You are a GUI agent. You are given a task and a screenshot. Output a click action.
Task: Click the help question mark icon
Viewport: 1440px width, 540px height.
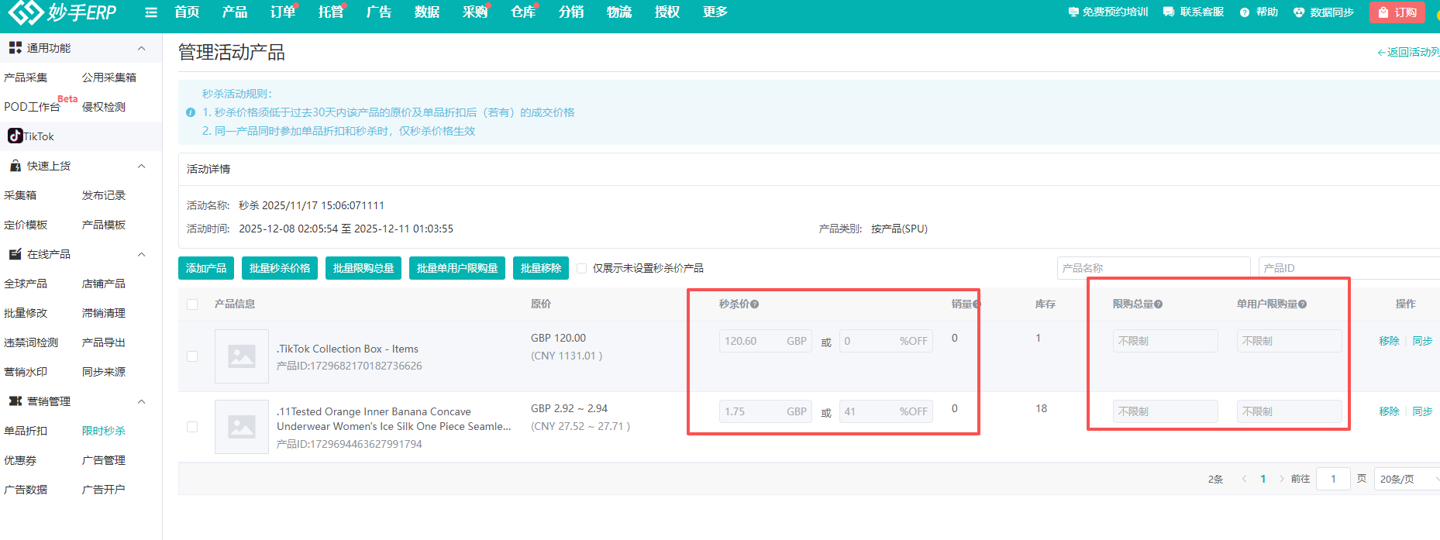(x=1245, y=12)
